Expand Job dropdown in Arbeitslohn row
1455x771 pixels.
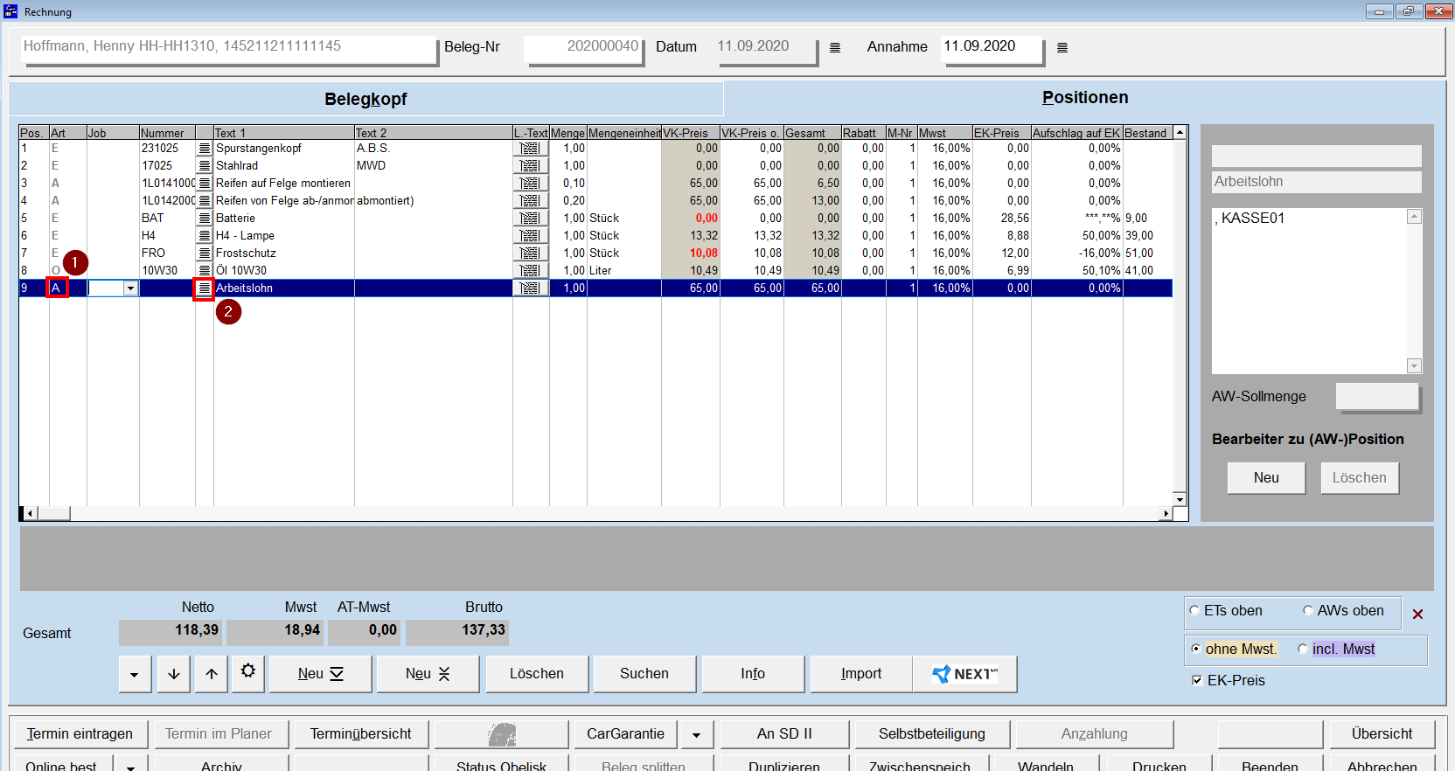click(x=130, y=288)
